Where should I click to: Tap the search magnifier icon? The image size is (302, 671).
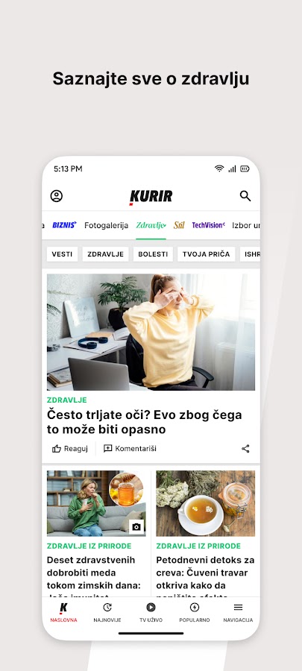pos(245,196)
